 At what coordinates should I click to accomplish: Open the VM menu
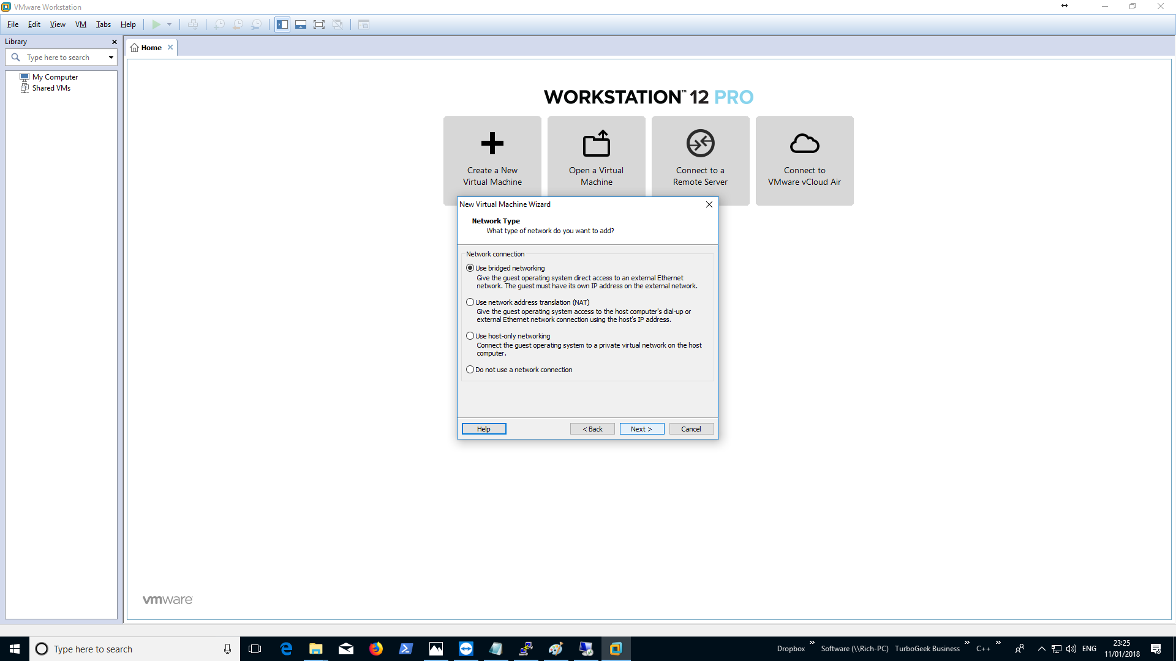coord(81,24)
